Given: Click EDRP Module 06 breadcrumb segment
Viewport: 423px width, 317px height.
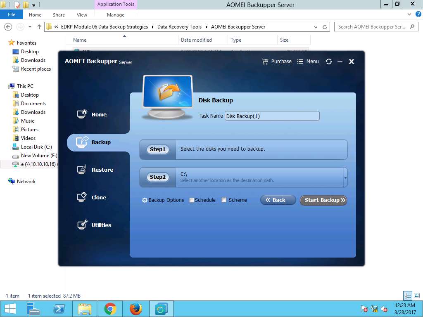Looking at the screenshot, I should 105,27.
